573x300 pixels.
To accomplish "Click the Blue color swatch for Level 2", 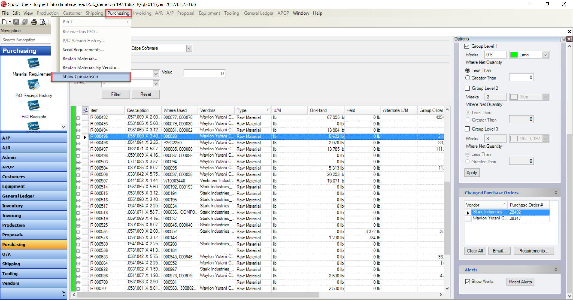I will pos(514,97).
